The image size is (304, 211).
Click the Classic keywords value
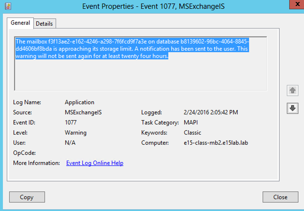click(192, 133)
